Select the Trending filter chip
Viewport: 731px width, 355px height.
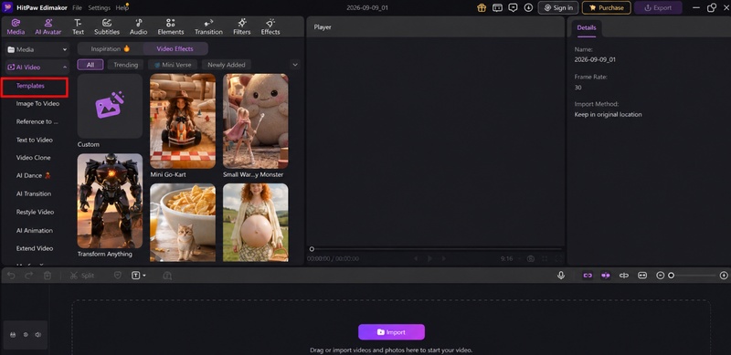125,65
